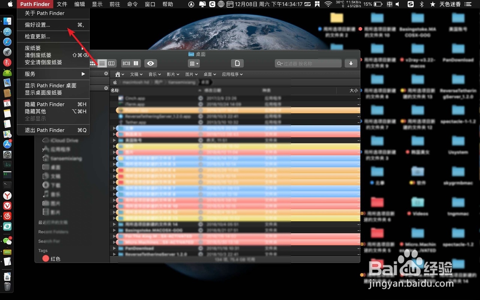
Task: Click the download arrow toolbar button
Action: coord(351,63)
